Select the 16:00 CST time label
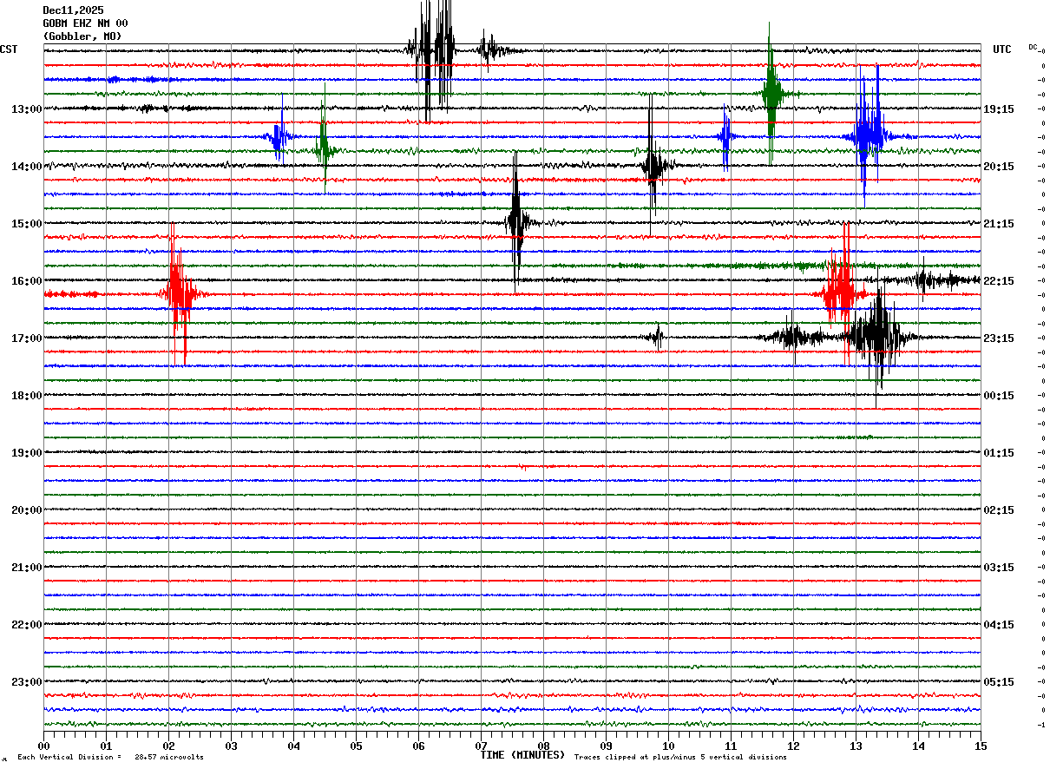 click(26, 281)
